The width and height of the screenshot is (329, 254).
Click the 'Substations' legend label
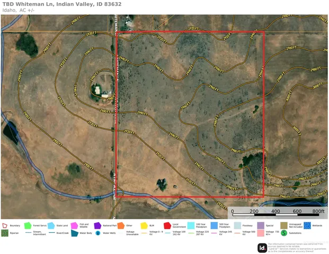click(295, 233)
